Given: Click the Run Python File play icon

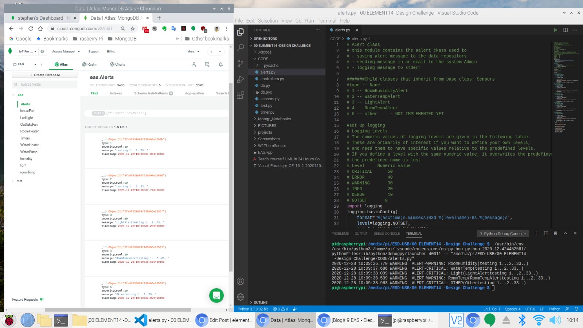Looking at the screenshot, I should (555, 30).
